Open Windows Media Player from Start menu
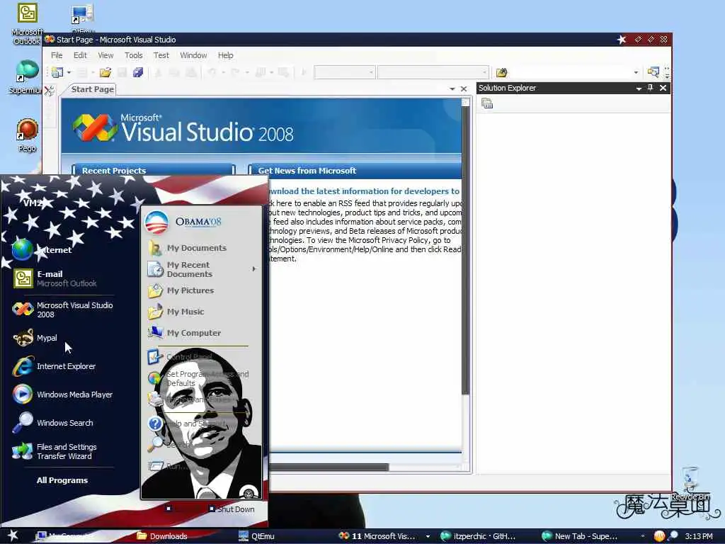Image resolution: width=725 pixels, height=544 pixels. (x=63, y=394)
